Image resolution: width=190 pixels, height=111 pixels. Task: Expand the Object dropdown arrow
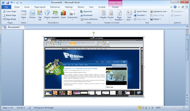click(161, 19)
